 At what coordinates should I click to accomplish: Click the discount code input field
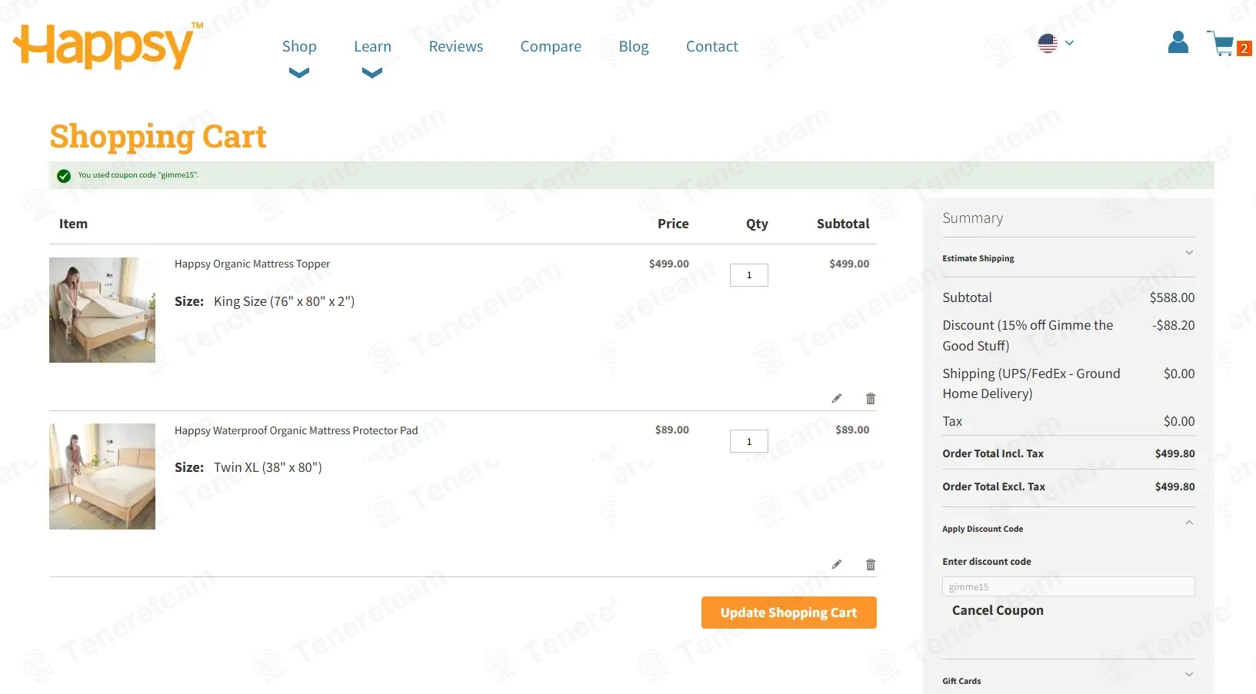pos(1068,586)
